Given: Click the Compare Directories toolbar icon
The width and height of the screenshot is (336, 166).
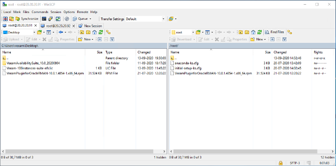Looking at the screenshot, I should point(5,19).
